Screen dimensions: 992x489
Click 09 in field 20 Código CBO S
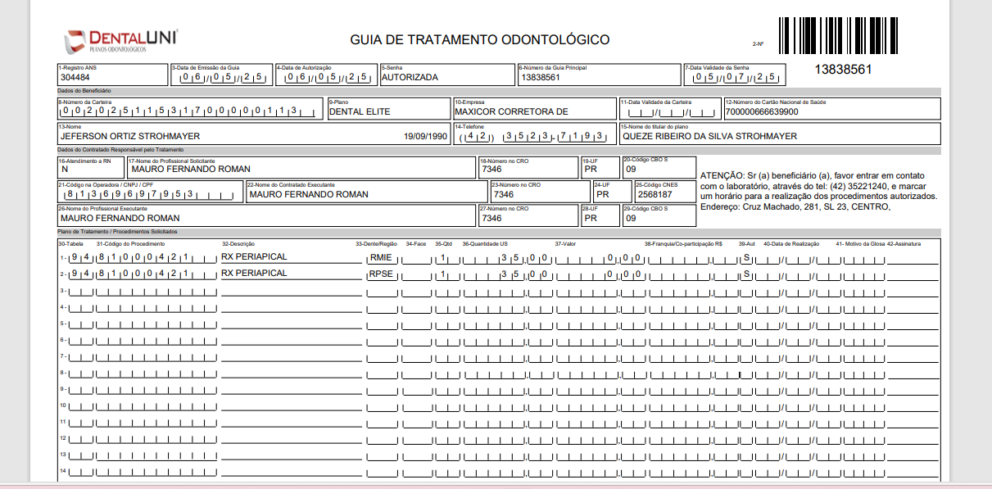coord(630,170)
